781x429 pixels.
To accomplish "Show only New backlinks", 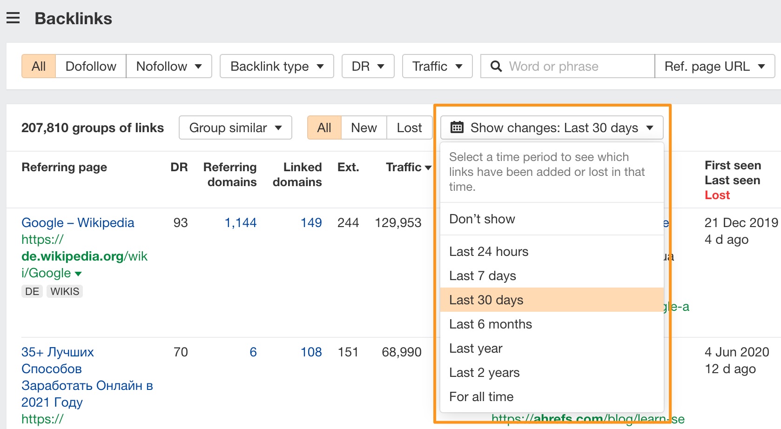I will (x=364, y=128).
